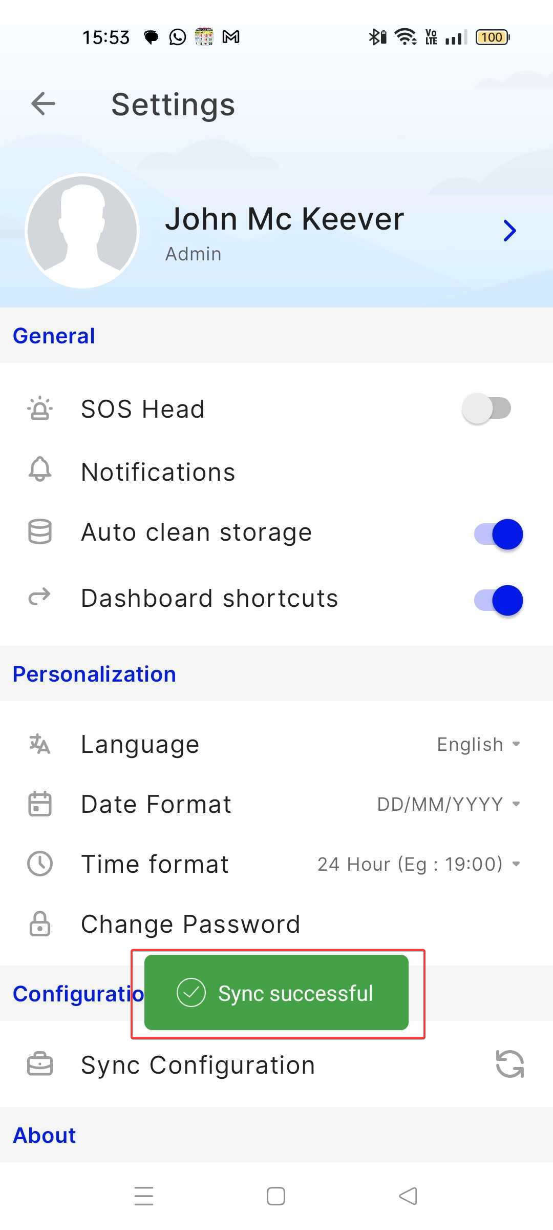Tap the Time format clock icon
The height and width of the screenshot is (1230, 553).
click(40, 864)
